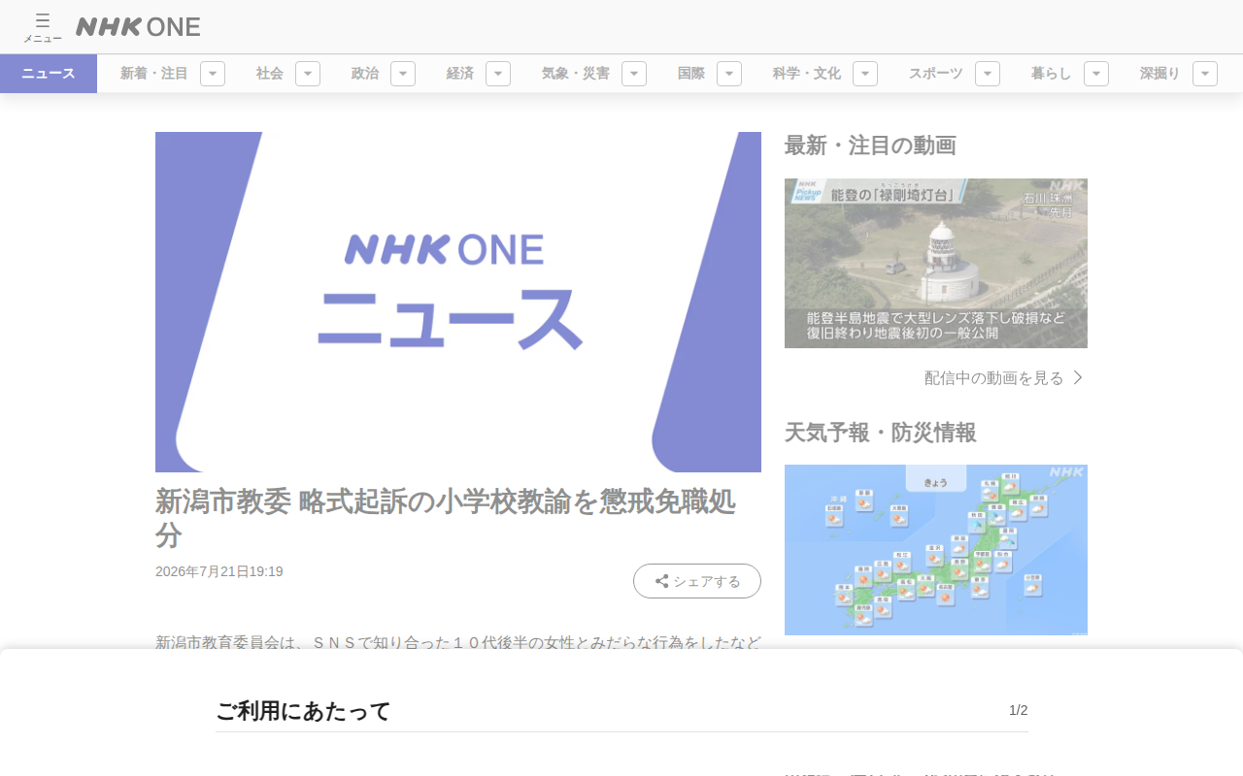Click the 天気予報・防災情報 heading
This screenshot has width=1243, height=776.
[881, 433]
